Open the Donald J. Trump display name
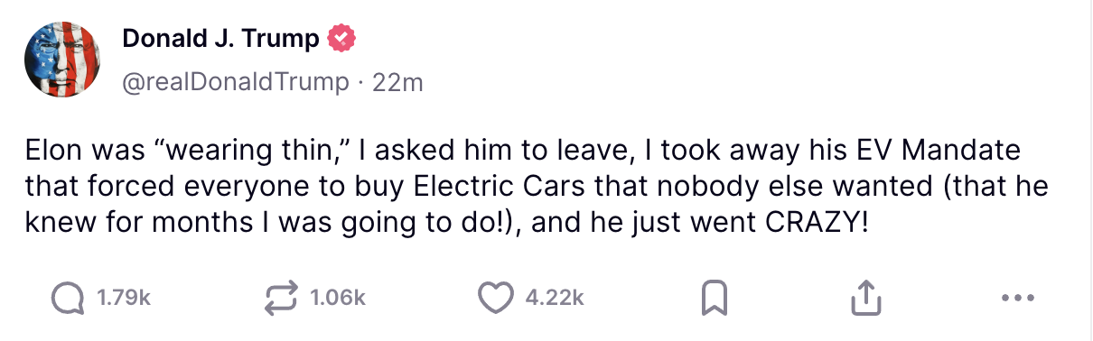Viewport: 1093px width, 341px height. click(x=220, y=39)
